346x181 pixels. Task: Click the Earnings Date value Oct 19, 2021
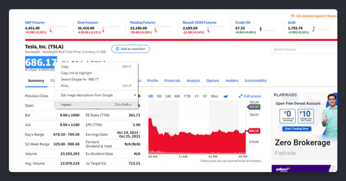129,134
